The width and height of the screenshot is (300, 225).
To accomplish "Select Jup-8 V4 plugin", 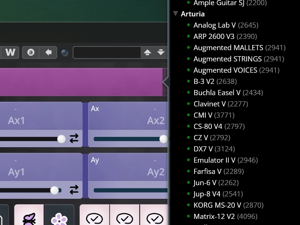I will click(218, 194).
